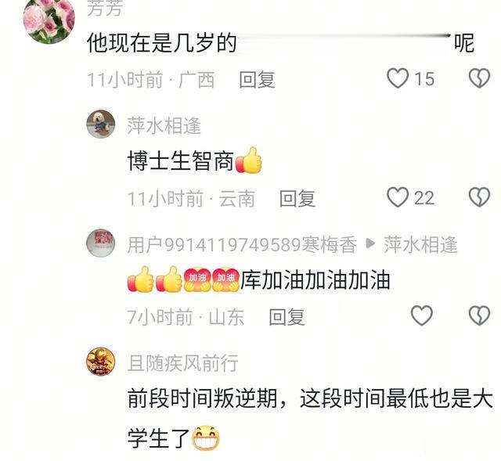Screen dimensions: 501x461
Task: Open username 芳芳 at top
Action: coord(105,9)
